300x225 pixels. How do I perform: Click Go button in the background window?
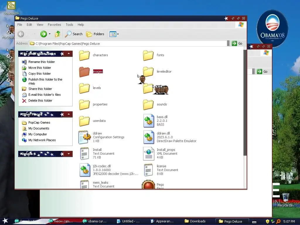pyautogui.click(x=262, y=71)
